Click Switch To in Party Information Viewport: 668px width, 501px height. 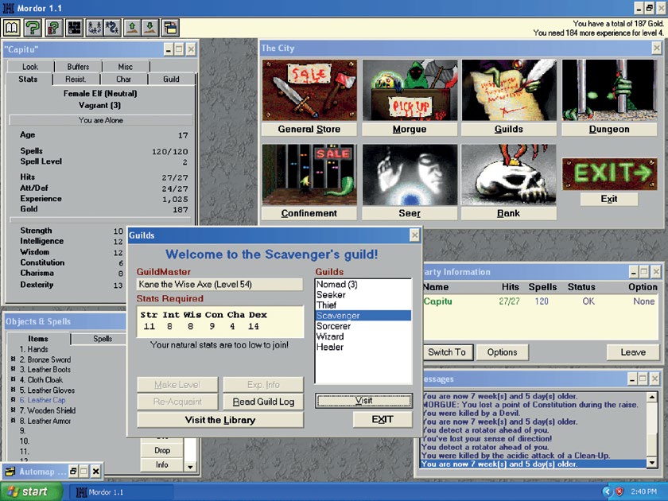[447, 352]
